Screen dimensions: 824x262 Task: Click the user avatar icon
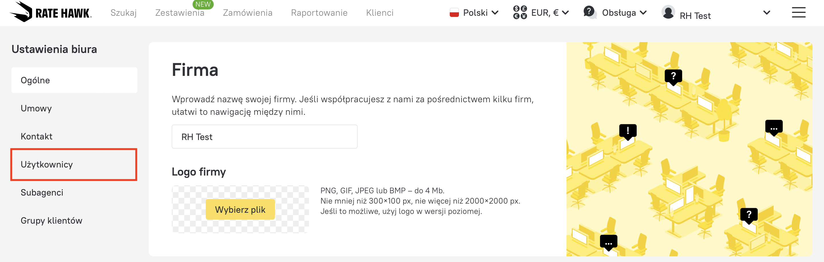[x=668, y=13]
